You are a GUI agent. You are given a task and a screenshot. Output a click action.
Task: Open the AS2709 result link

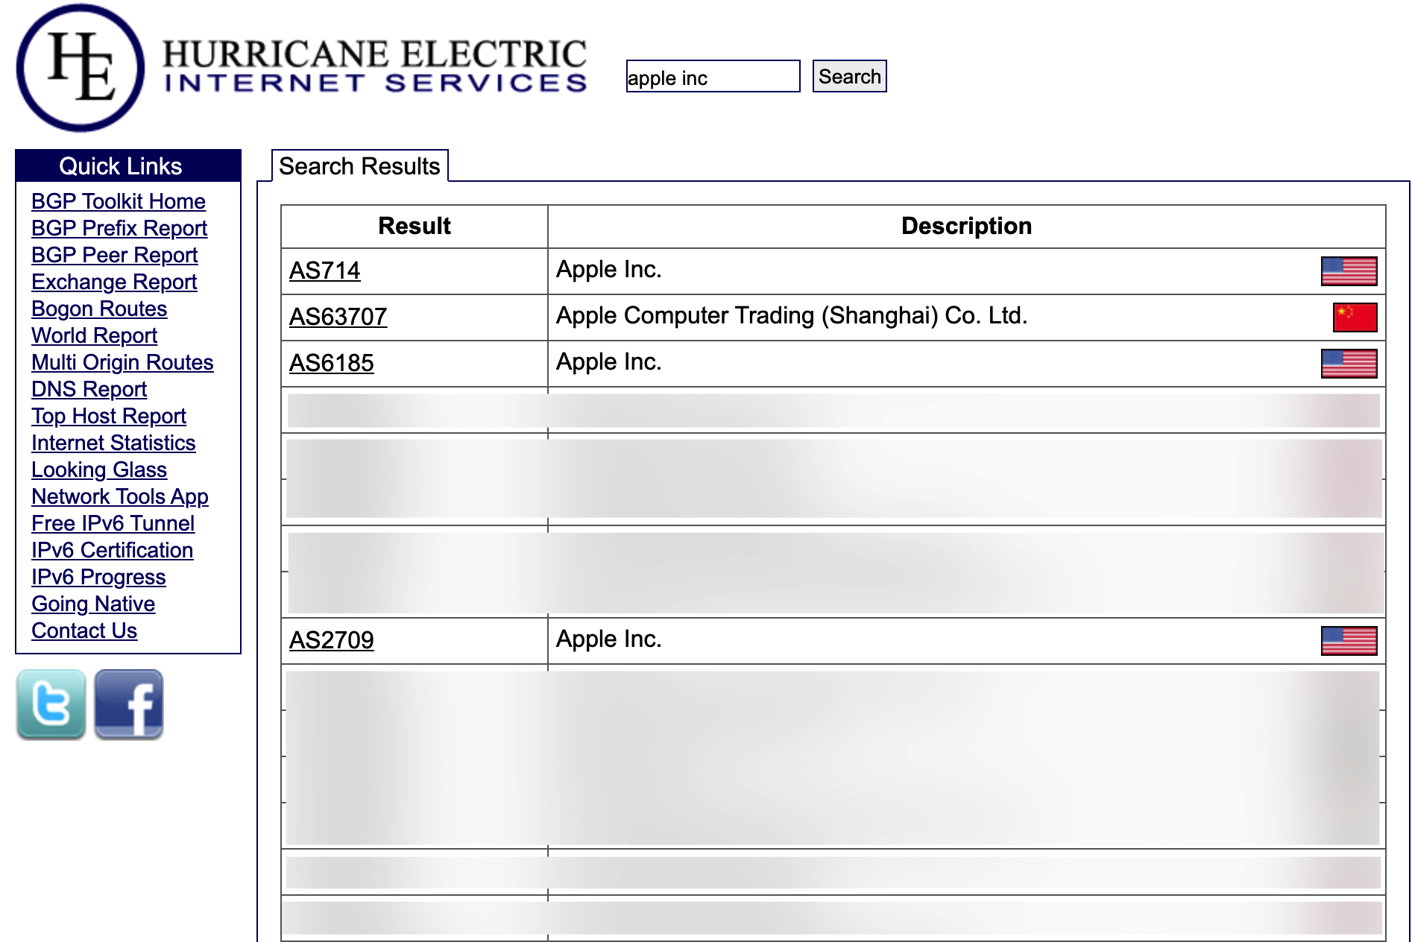pos(331,640)
